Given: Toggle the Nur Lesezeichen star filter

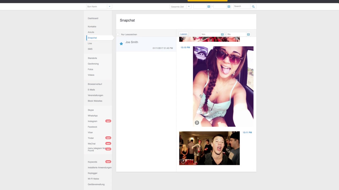Looking at the screenshot, I should coord(118,34).
